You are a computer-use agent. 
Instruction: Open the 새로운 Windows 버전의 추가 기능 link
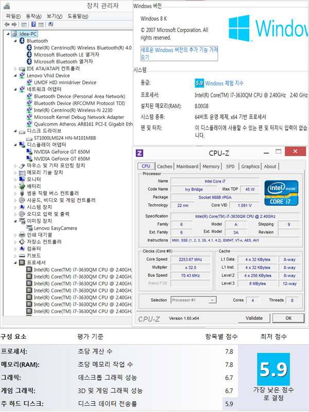coord(179,54)
